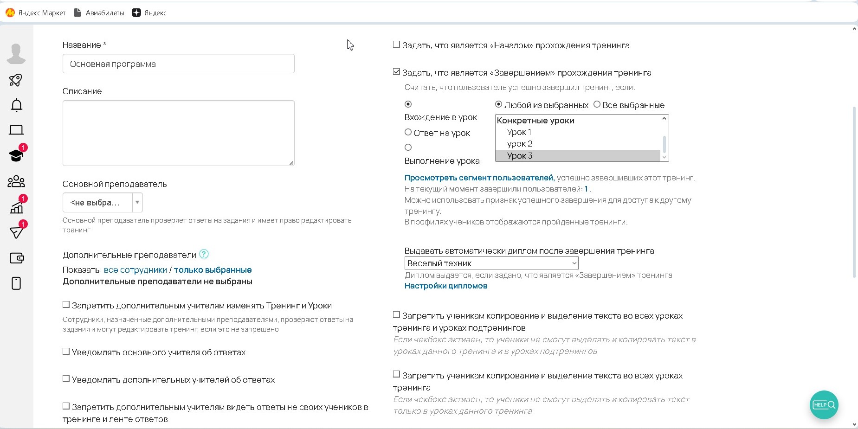Check «Уведомлять основного учителя об ответах»
This screenshot has width=858, height=429.
coord(66,352)
